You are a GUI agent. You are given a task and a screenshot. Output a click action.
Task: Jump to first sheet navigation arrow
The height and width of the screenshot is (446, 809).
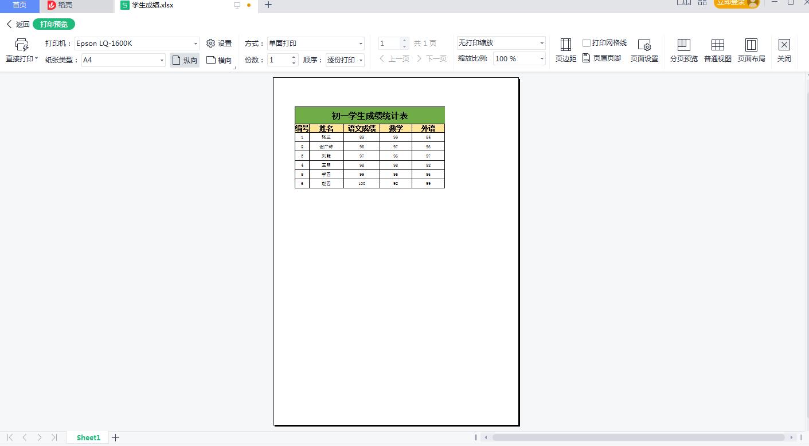10,437
